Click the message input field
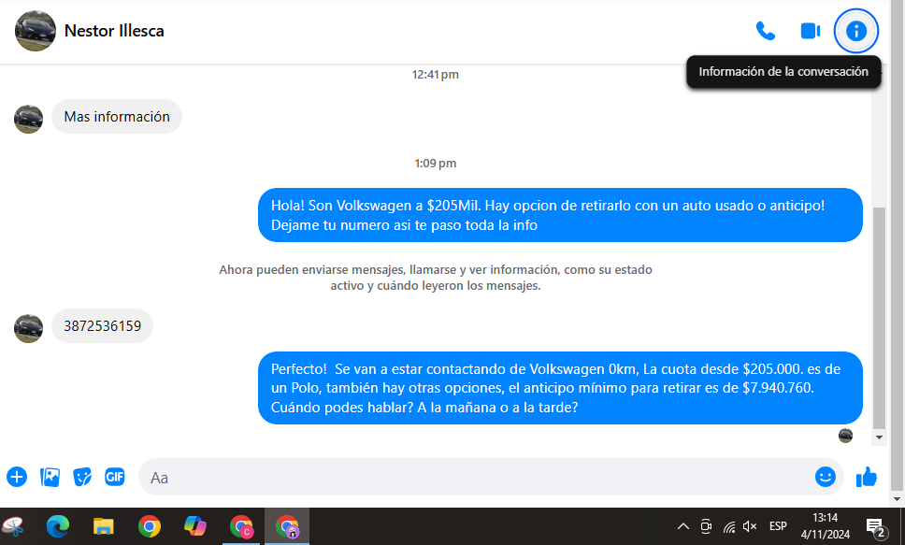The width and height of the screenshot is (905, 545). tap(467, 477)
